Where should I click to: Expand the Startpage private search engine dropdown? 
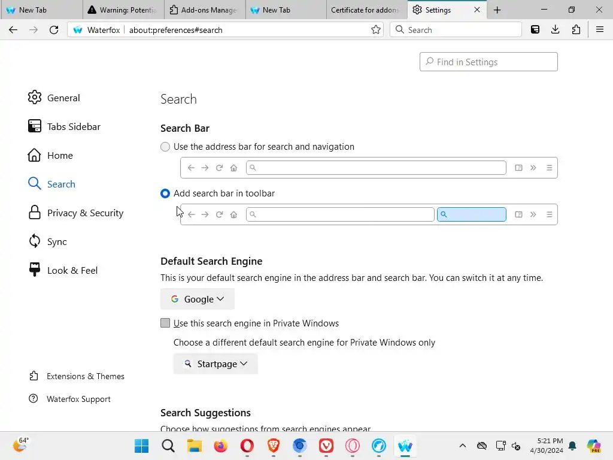click(216, 364)
